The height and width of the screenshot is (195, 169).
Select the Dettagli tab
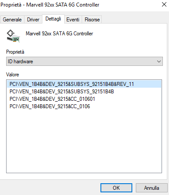tap(53, 19)
